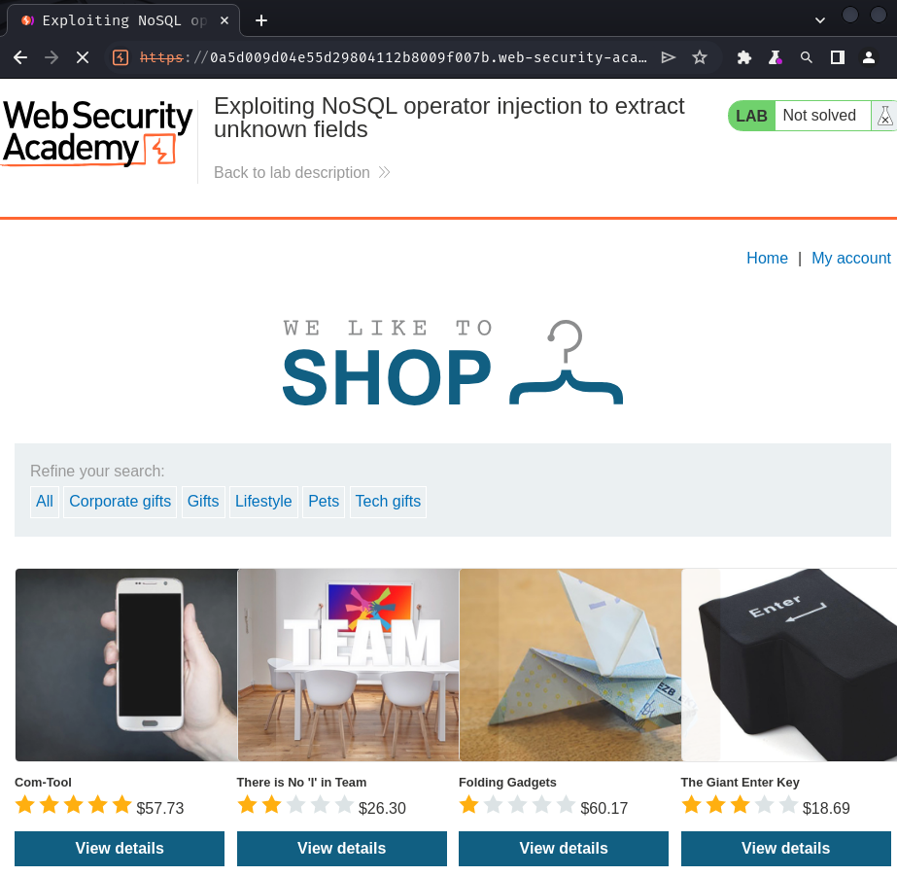Open the My account link
Screen dimensions: 897x876
coord(850,258)
